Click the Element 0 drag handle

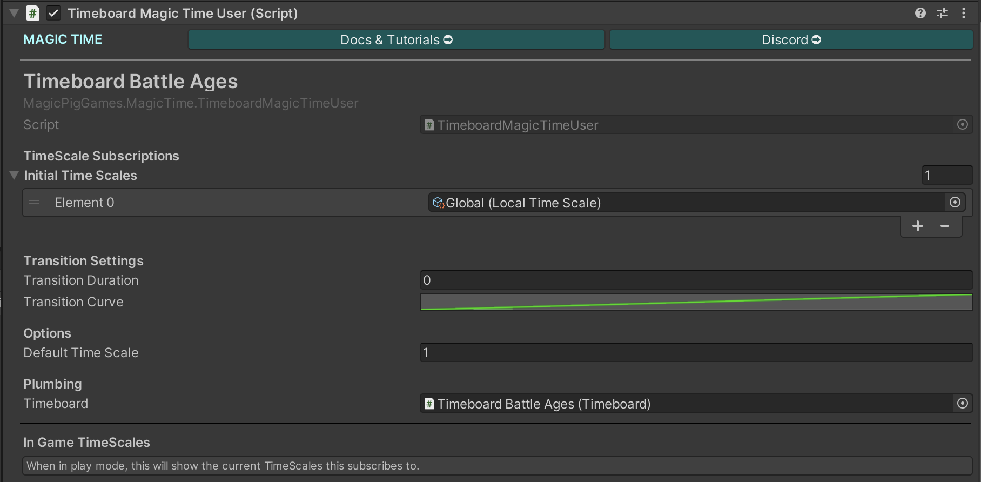coord(34,203)
